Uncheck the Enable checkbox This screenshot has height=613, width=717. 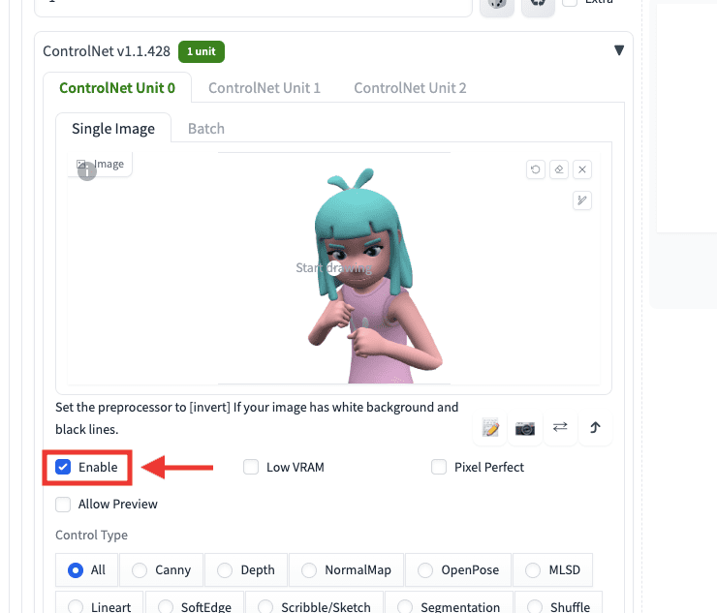pos(63,467)
